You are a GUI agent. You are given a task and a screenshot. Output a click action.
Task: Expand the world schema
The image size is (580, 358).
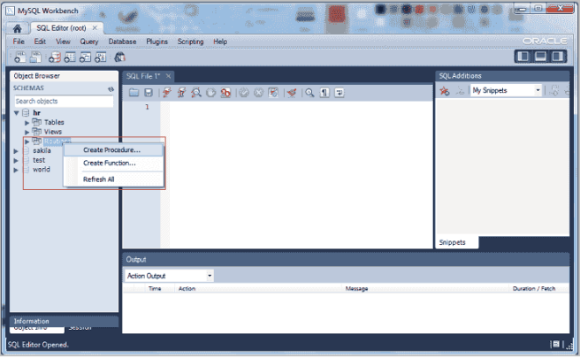coord(16,170)
